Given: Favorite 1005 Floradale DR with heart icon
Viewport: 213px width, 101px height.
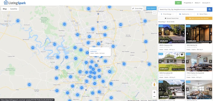Looking at the screenshot, I should click(x=182, y=55).
